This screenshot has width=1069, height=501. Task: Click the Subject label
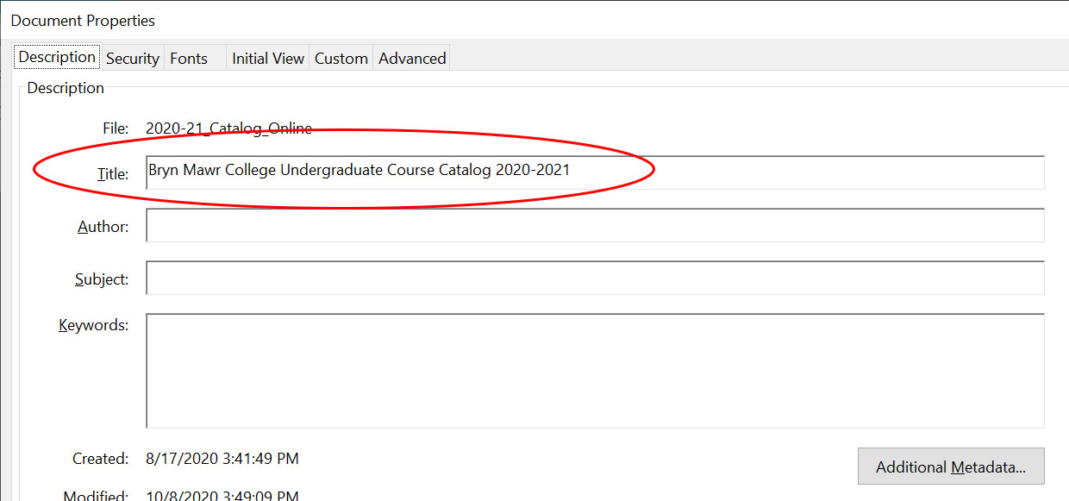(x=102, y=279)
